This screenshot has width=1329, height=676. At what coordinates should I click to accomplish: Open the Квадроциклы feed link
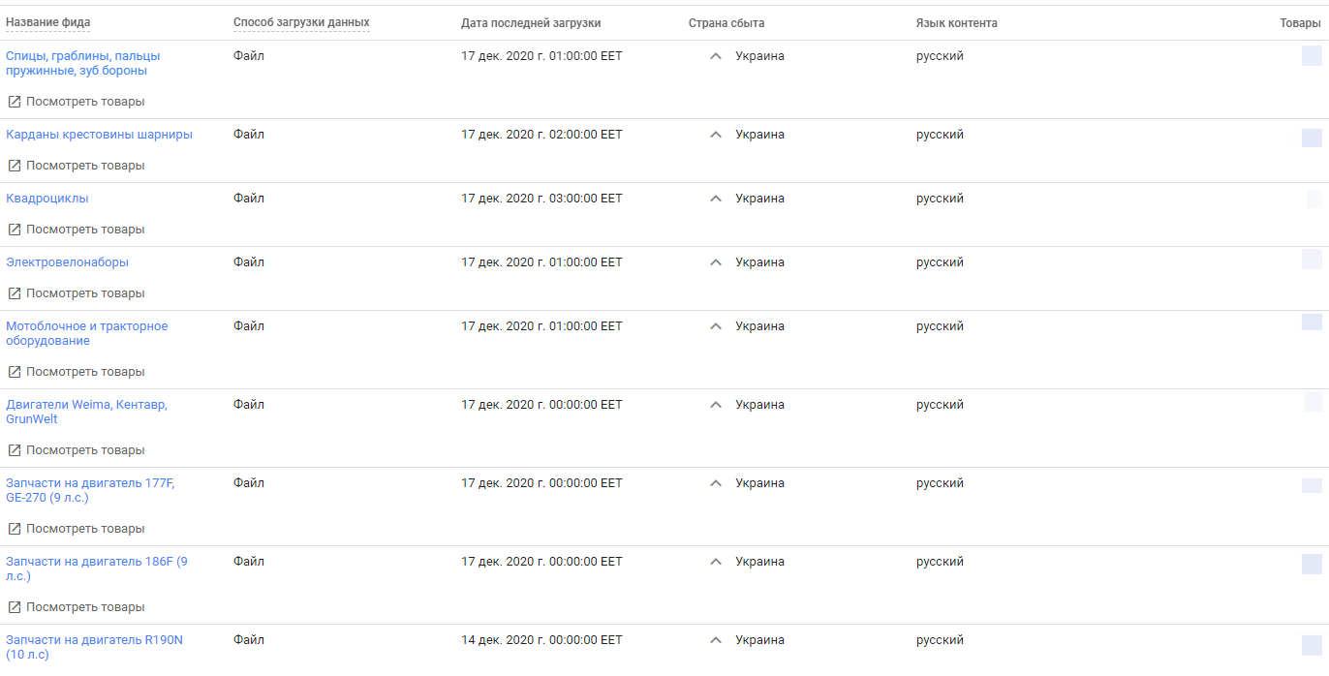(x=47, y=199)
